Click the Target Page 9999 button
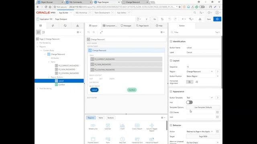257x144 pixels. pyautogui.click(x=203, y=136)
